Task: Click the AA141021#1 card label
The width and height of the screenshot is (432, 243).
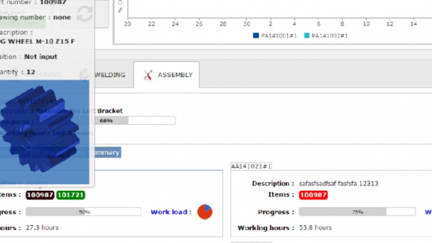Action: pyautogui.click(x=251, y=166)
